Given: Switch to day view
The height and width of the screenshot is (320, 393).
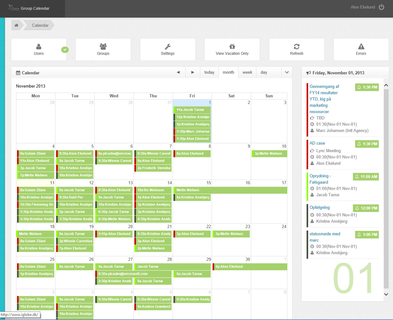Looking at the screenshot, I should click(x=264, y=72).
